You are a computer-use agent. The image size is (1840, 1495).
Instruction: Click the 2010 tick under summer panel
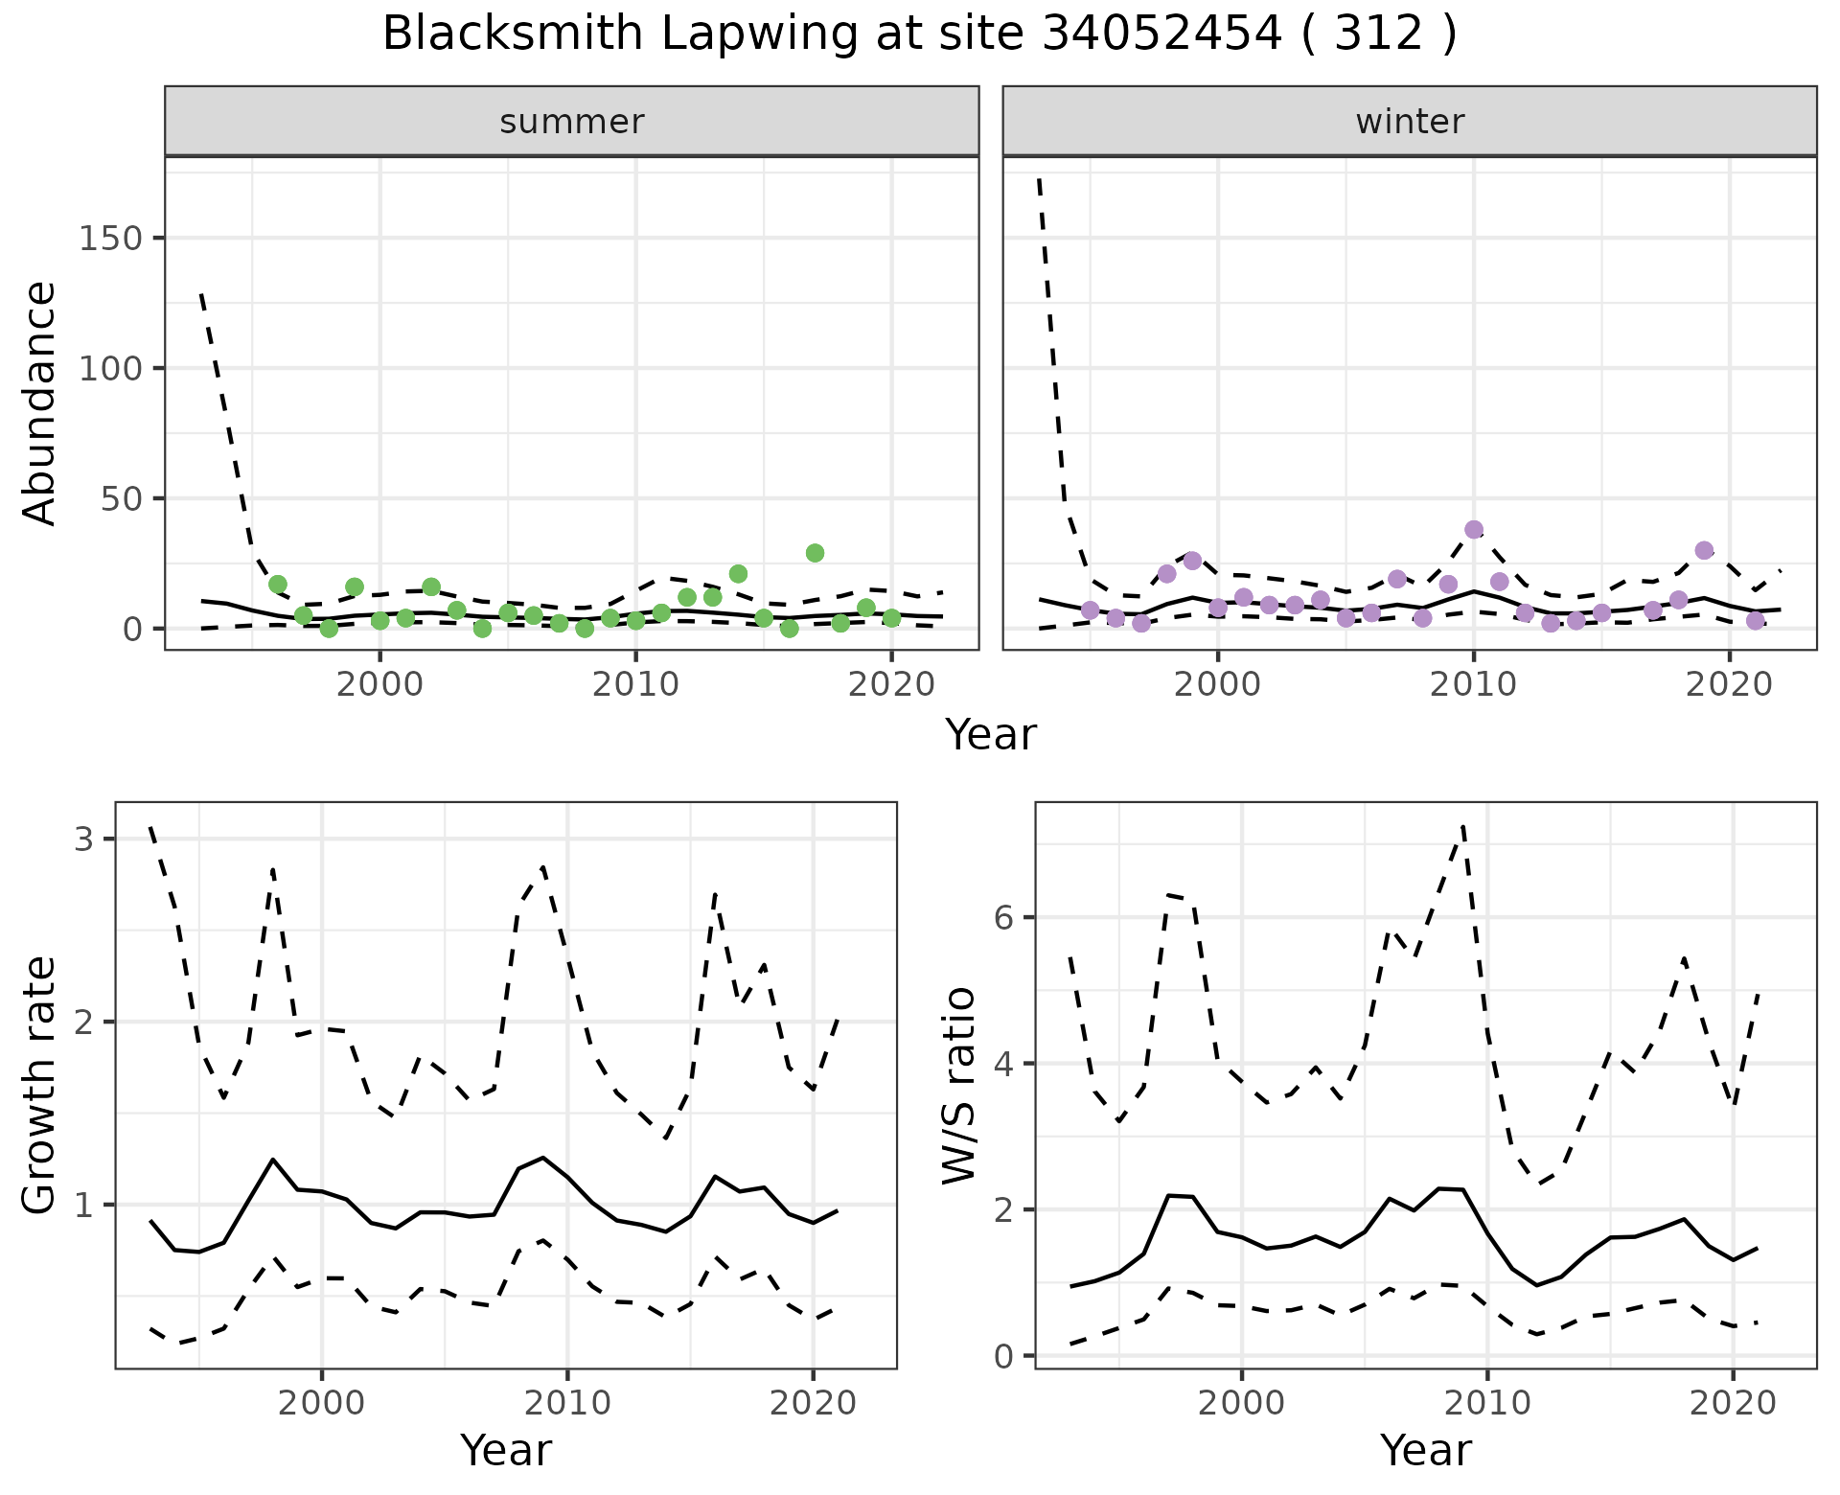coord(635,685)
